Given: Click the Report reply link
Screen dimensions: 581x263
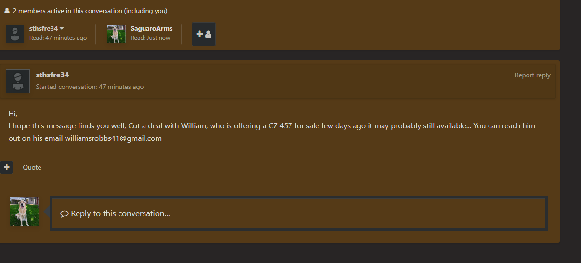Looking at the screenshot, I should pos(532,75).
